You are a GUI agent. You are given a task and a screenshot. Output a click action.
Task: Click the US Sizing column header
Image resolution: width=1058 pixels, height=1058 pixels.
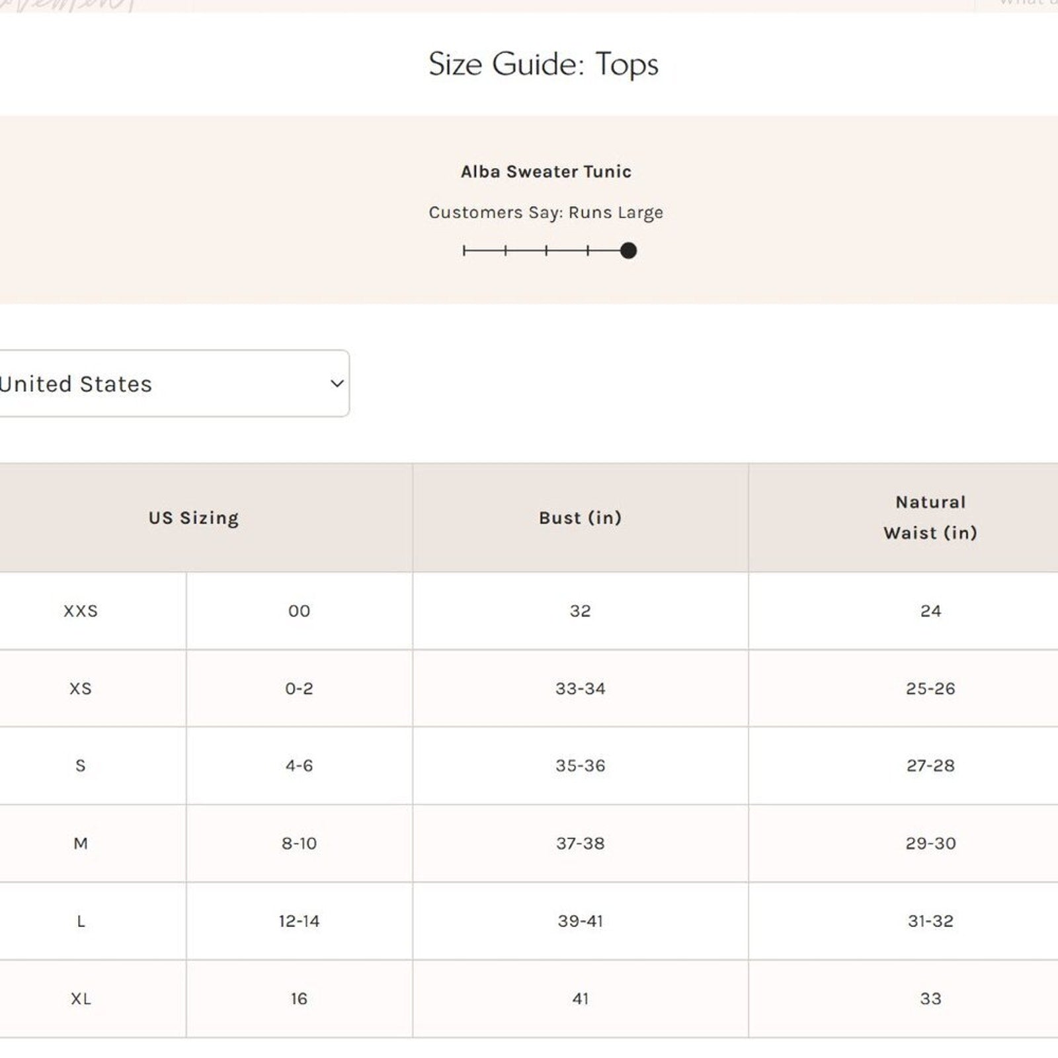pos(193,518)
